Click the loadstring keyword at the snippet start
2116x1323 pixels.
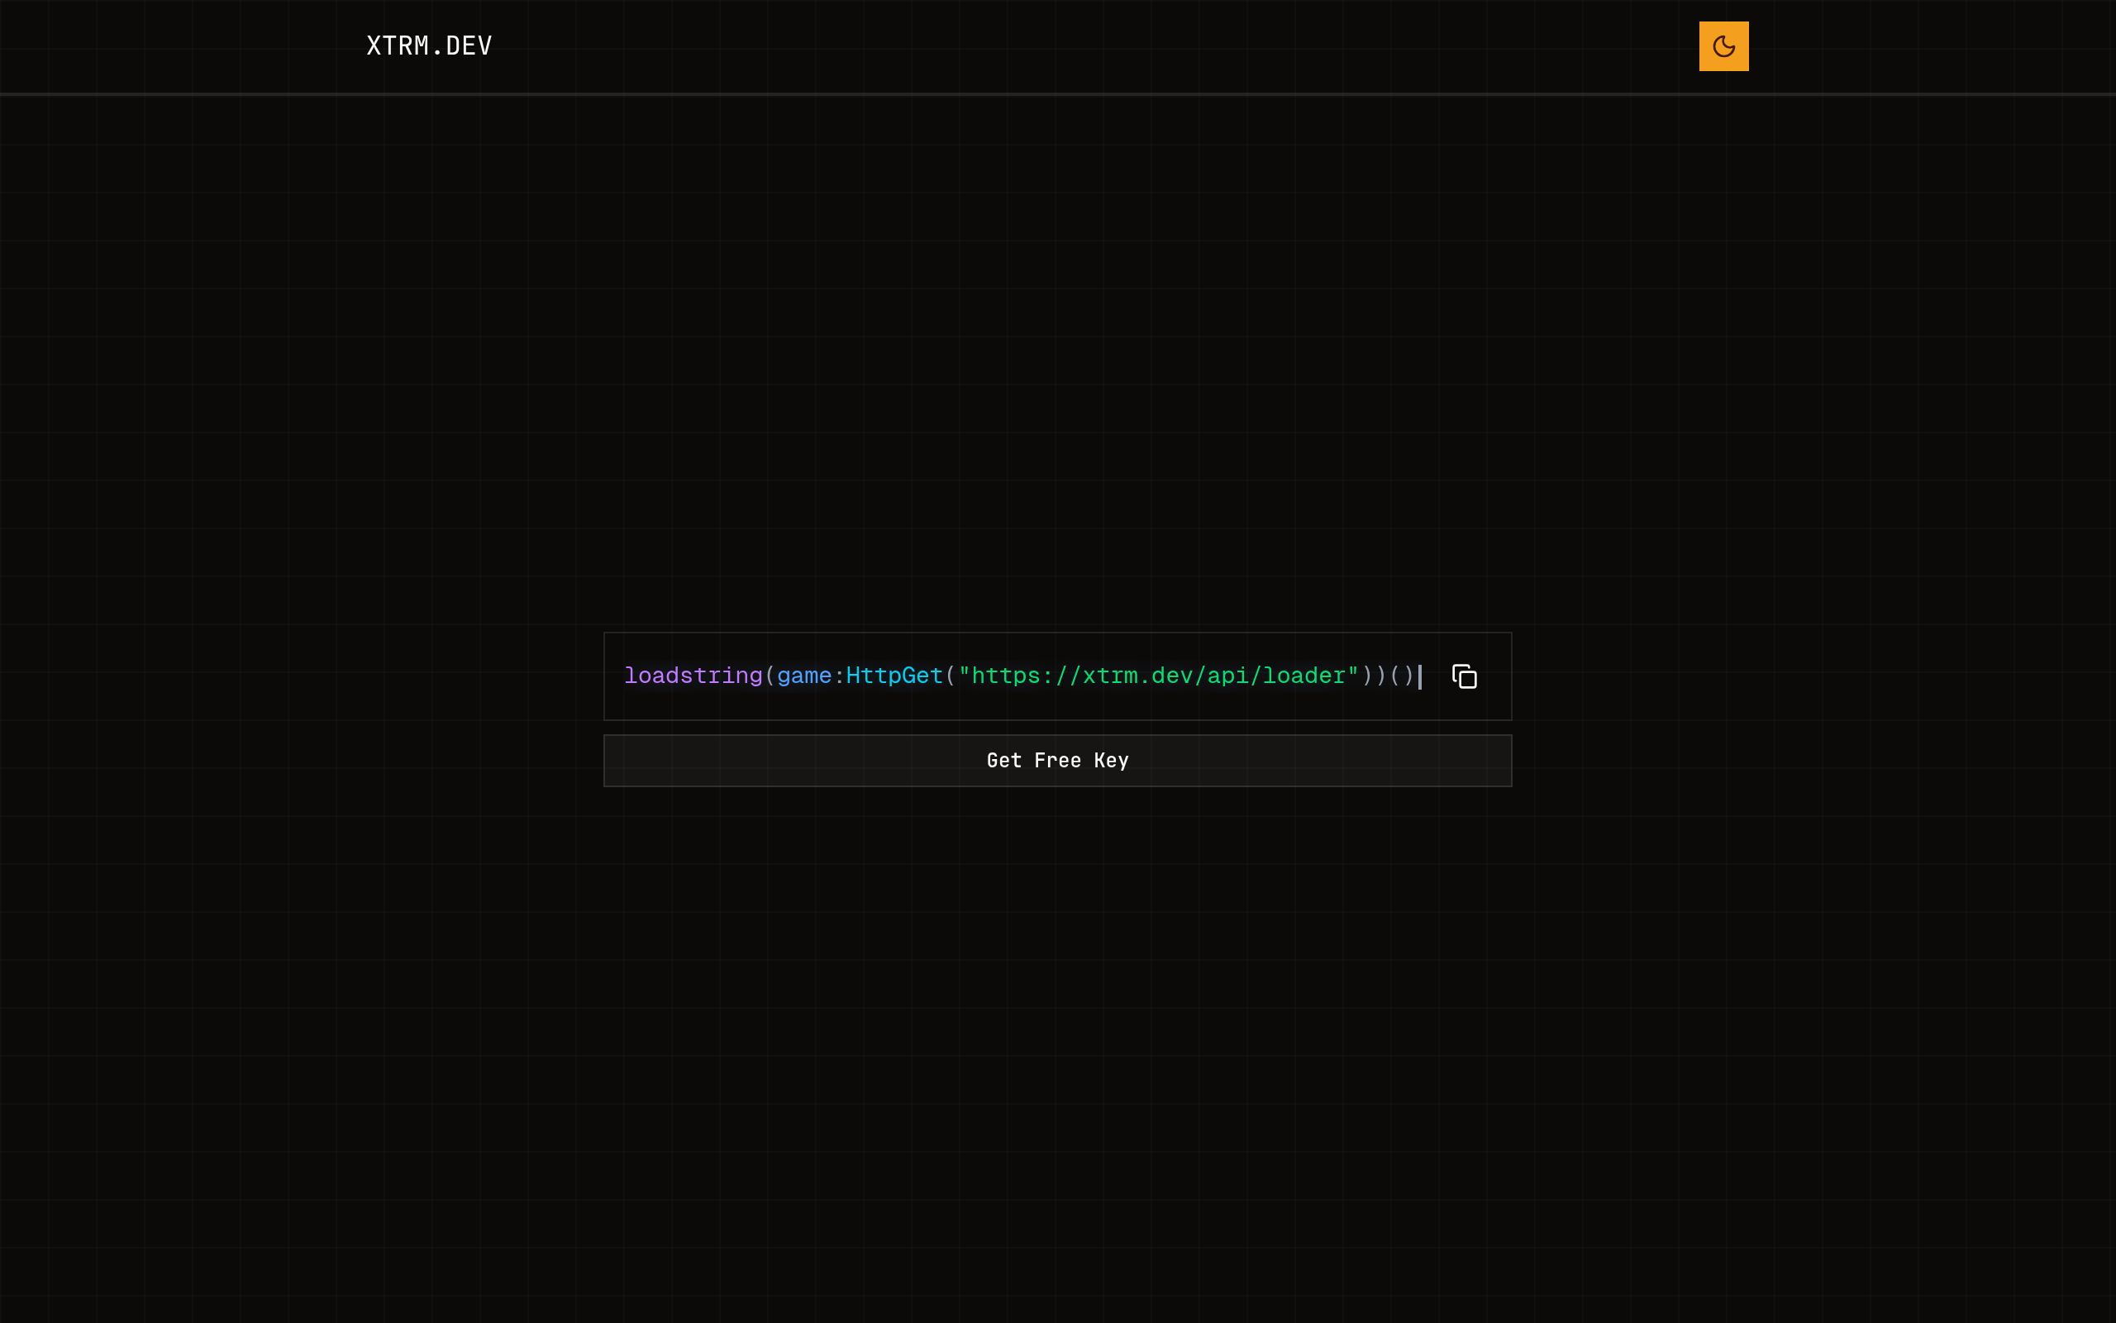click(693, 676)
